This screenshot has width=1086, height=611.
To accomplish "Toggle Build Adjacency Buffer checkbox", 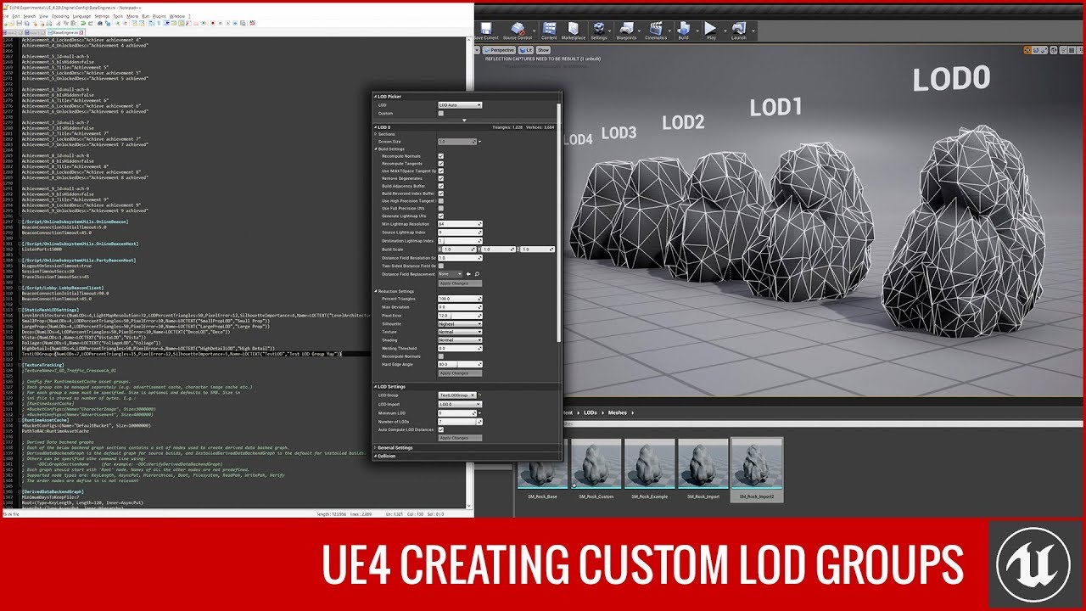I will pos(441,186).
